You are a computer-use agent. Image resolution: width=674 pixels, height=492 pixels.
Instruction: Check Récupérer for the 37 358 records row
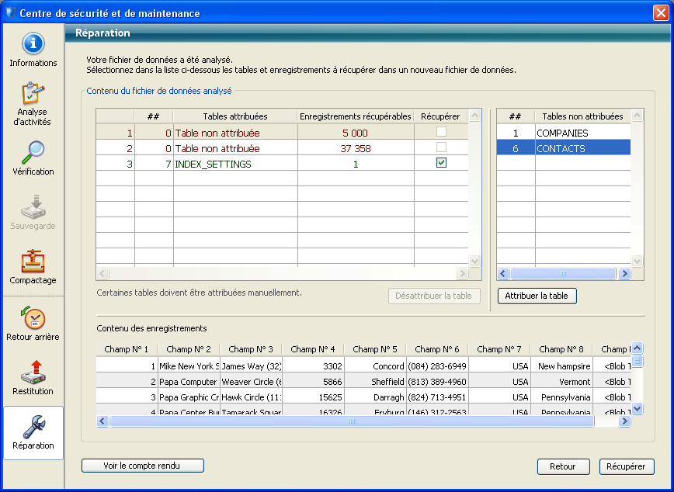pyautogui.click(x=441, y=148)
